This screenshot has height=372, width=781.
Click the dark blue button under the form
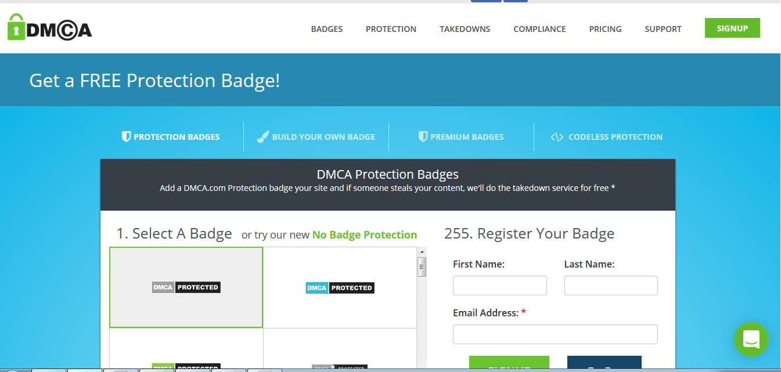(604, 363)
